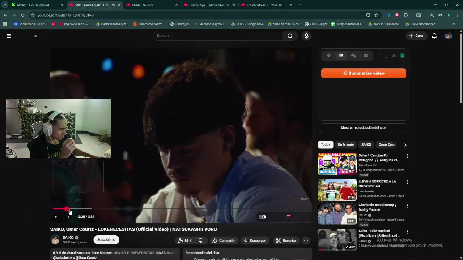
Task: Switch to Stream - Kick Dashboard tab
Action: [36, 5]
